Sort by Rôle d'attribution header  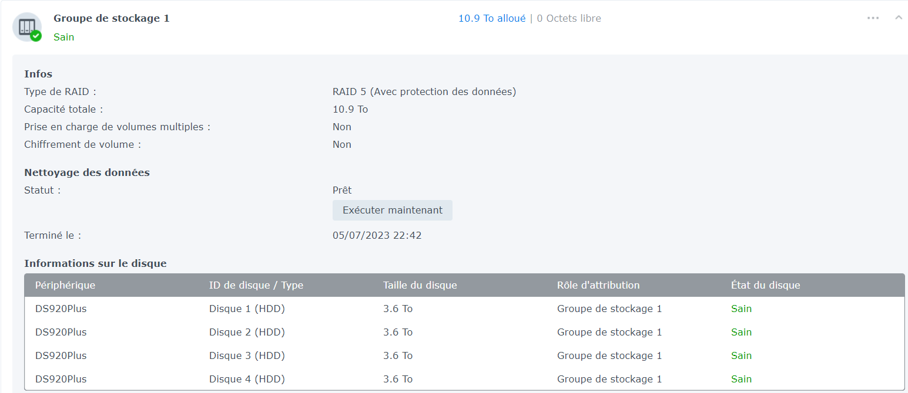click(x=598, y=285)
